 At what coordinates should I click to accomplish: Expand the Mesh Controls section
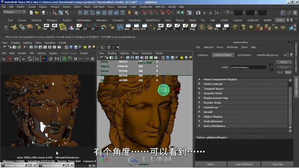[242, 84]
